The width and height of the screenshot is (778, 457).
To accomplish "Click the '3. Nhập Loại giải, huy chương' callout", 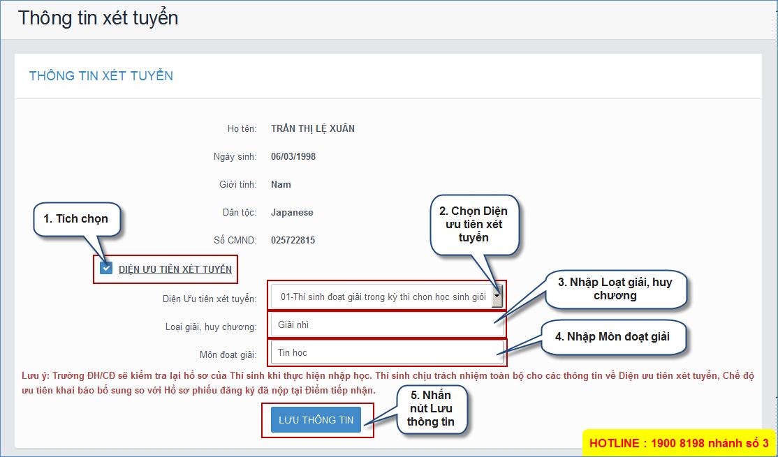I will [x=615, y=289].
